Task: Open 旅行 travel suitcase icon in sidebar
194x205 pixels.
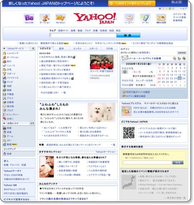Action: coord(4,61)
